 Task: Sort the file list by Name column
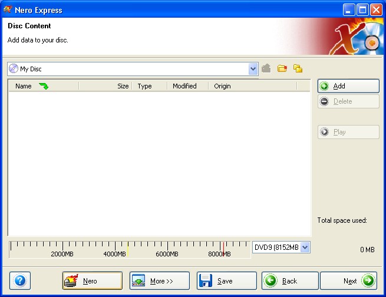point(44,86)
